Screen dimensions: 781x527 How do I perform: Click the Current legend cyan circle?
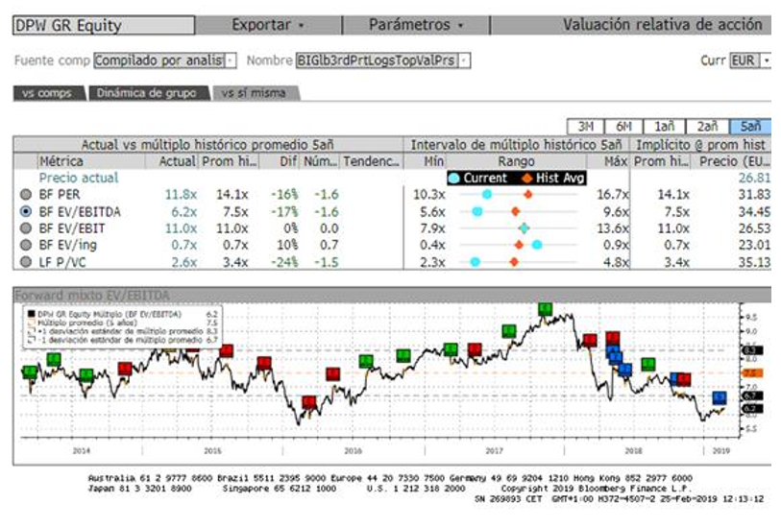coord(453,179)
